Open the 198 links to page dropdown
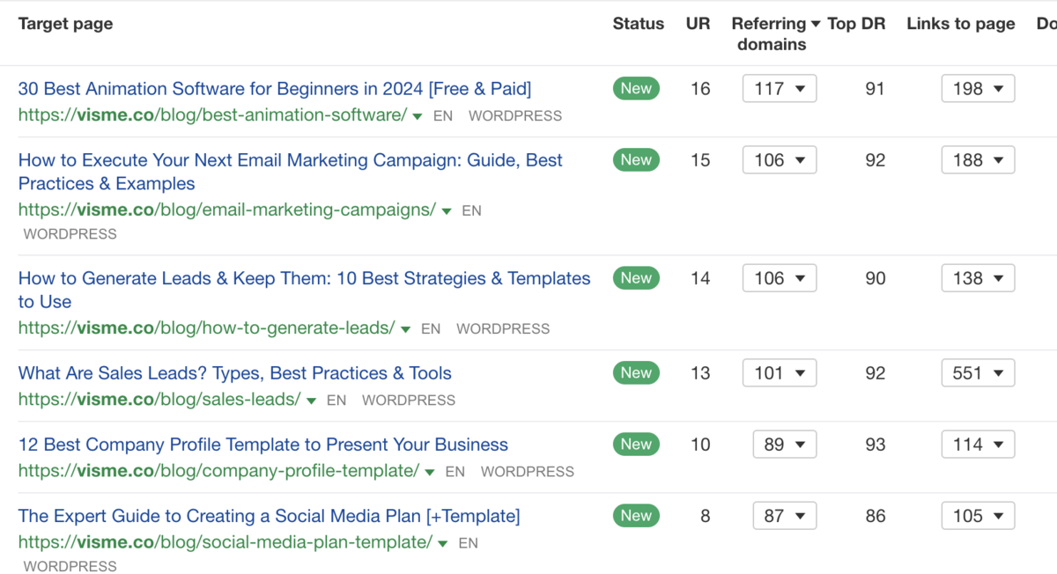Image resolution: width=1057 pixels, height=574 pixels. click(x=978, y=89)
